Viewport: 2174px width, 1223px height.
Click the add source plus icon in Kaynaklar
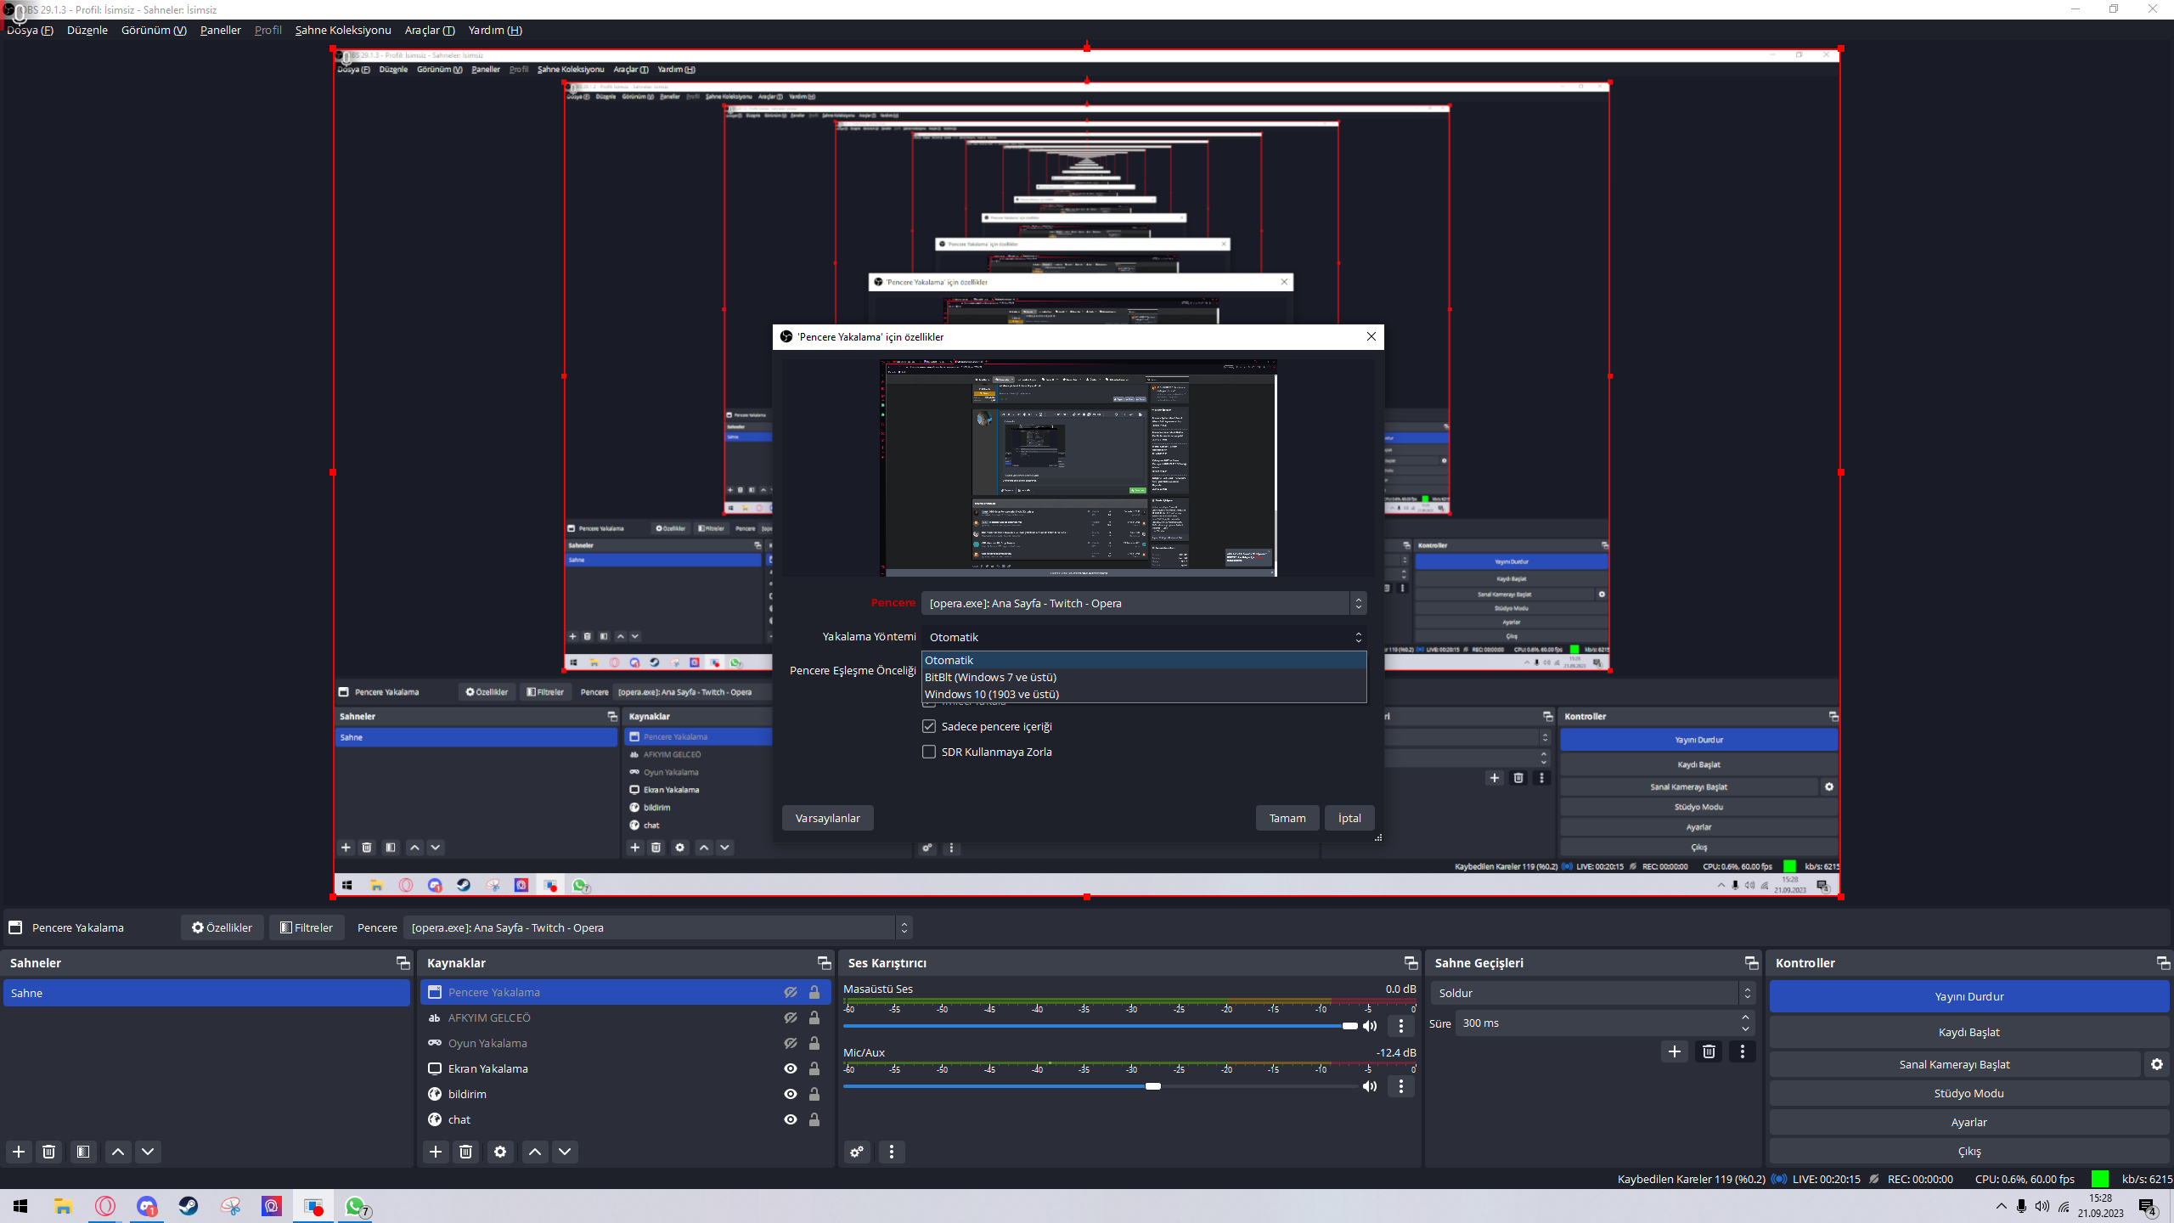[x=436, y=1152]
